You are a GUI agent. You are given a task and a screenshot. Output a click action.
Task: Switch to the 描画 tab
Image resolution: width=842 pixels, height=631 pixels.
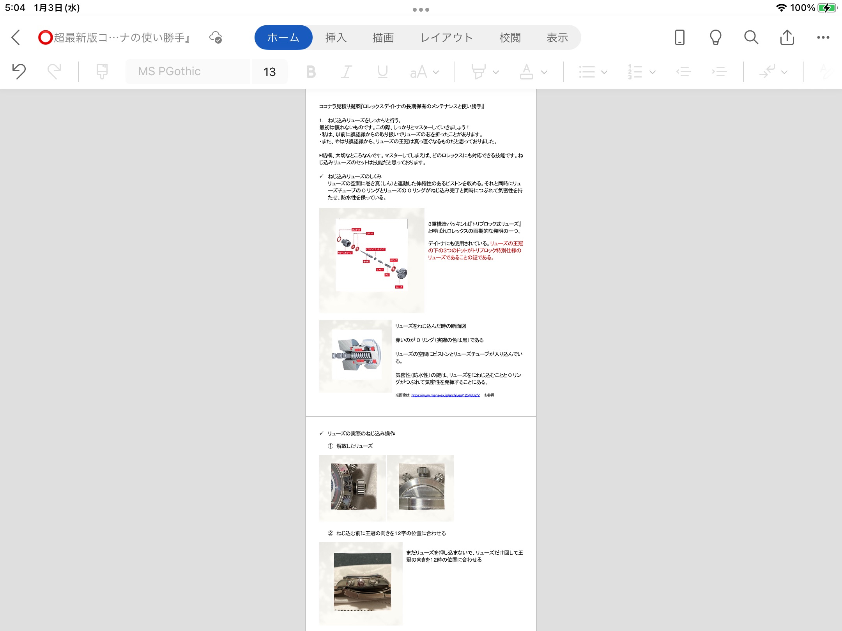pyautogui.click(x=383, y=37)
